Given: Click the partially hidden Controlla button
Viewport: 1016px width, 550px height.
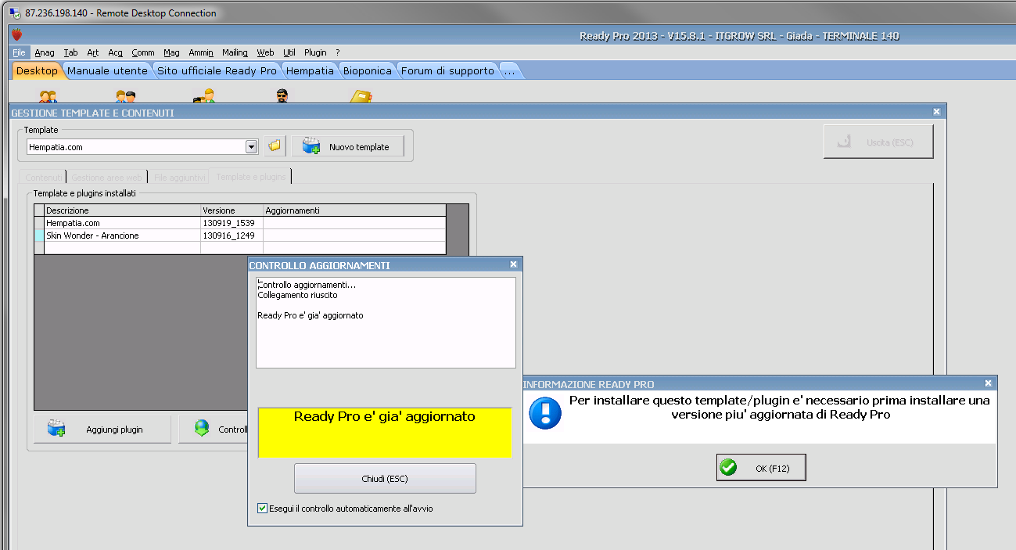Looking at the screenshot, I should point(213,429).
